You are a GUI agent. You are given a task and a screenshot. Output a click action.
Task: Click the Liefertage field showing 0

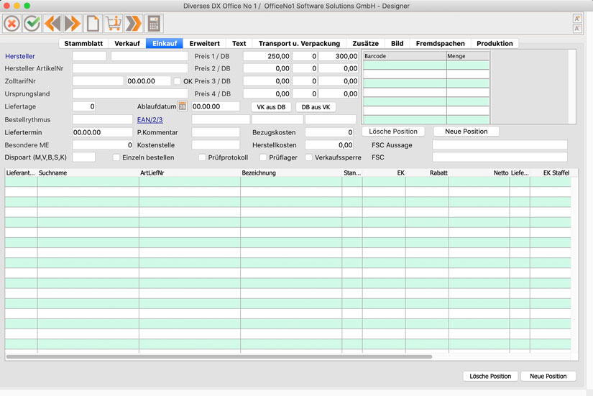coord(83,106)
